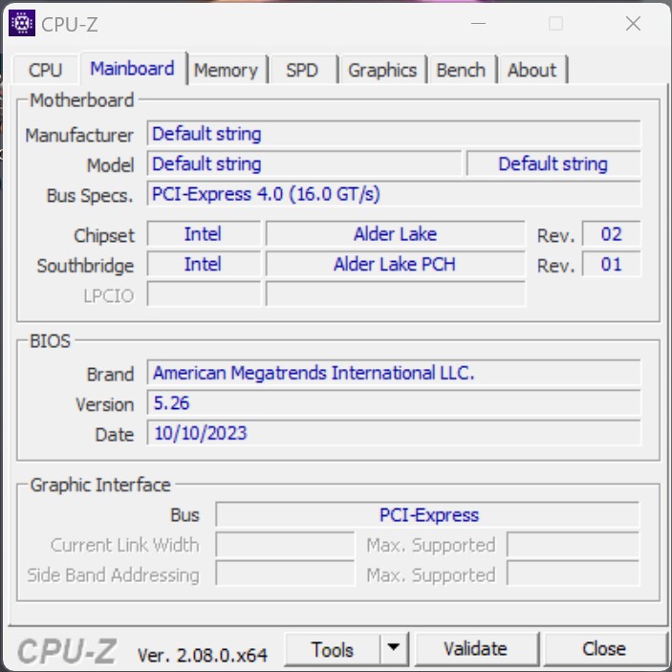Switch to the CPU tab

tap(46, 70)
